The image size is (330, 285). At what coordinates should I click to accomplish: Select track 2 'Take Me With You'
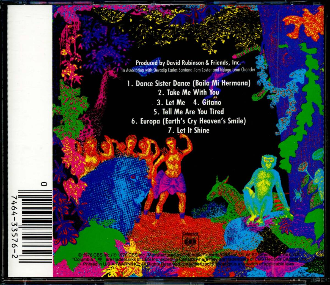click(189, 93)
